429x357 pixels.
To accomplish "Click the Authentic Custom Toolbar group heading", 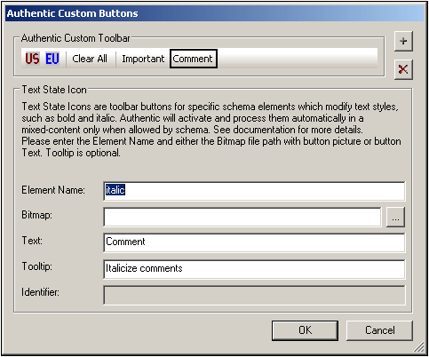I will 75,38.
